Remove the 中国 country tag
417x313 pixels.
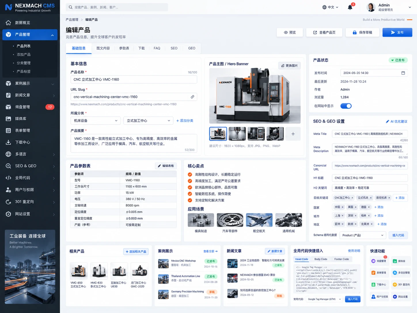coord(342,207)
